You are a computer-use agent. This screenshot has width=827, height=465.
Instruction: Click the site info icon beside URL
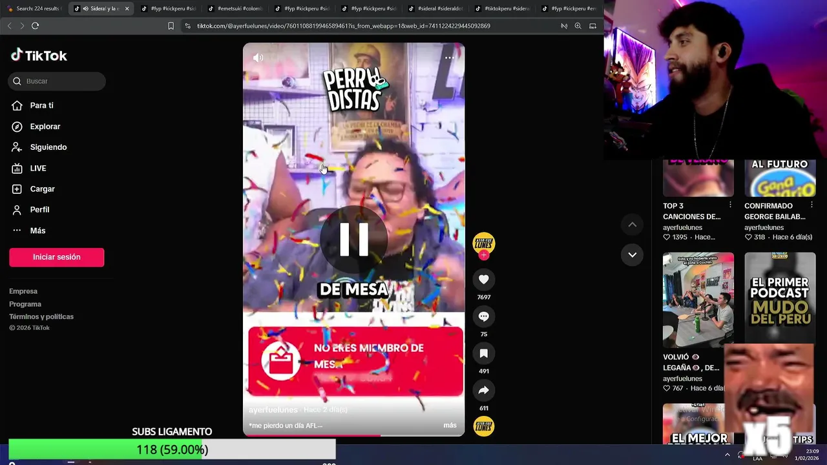click(x=187, y=26)
